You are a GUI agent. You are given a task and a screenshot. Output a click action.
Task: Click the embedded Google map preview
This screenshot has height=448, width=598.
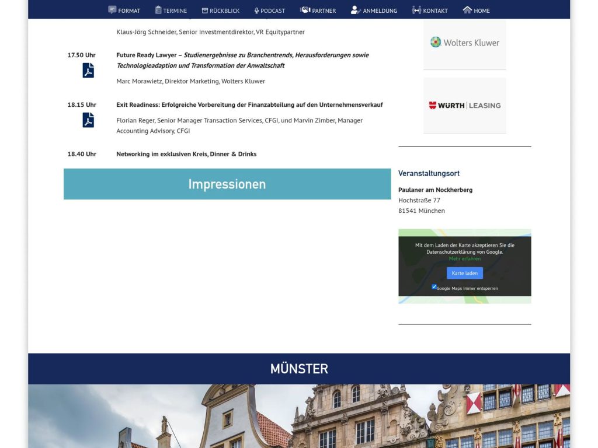point(464,265)
